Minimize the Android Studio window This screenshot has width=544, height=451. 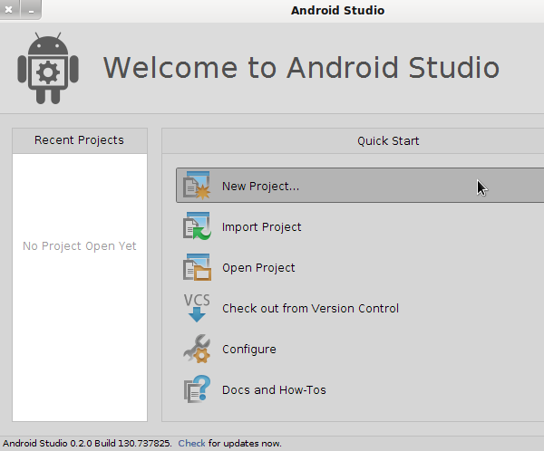31,9
